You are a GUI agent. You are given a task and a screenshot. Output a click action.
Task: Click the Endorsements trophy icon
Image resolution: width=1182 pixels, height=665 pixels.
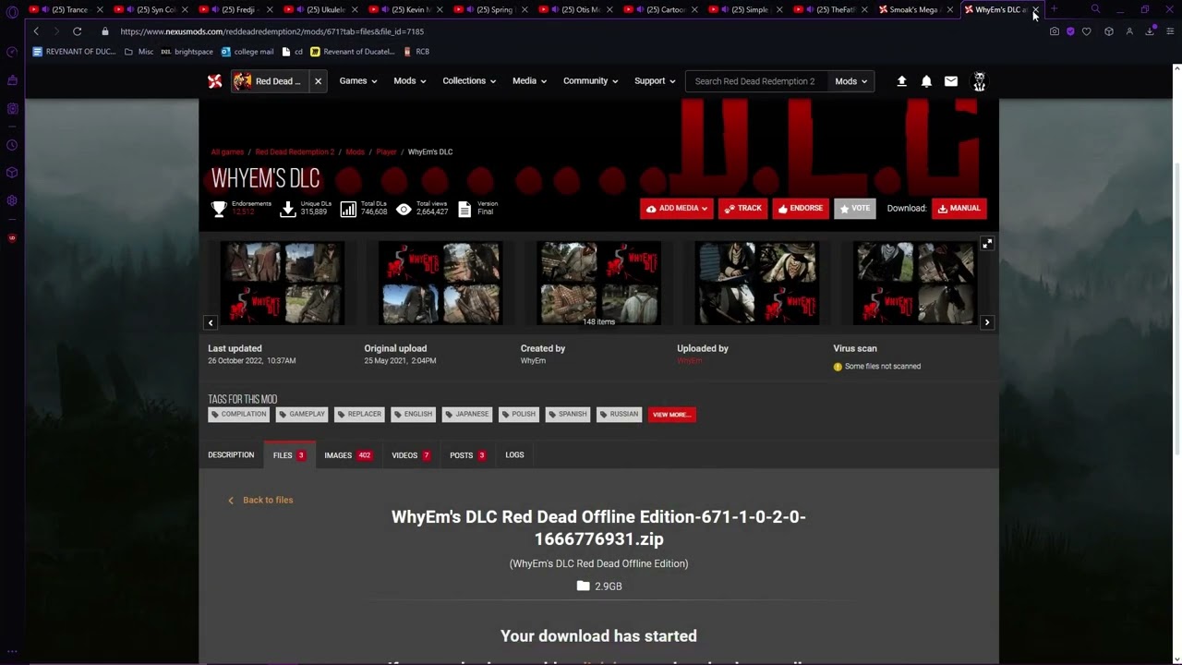(219, 210)
